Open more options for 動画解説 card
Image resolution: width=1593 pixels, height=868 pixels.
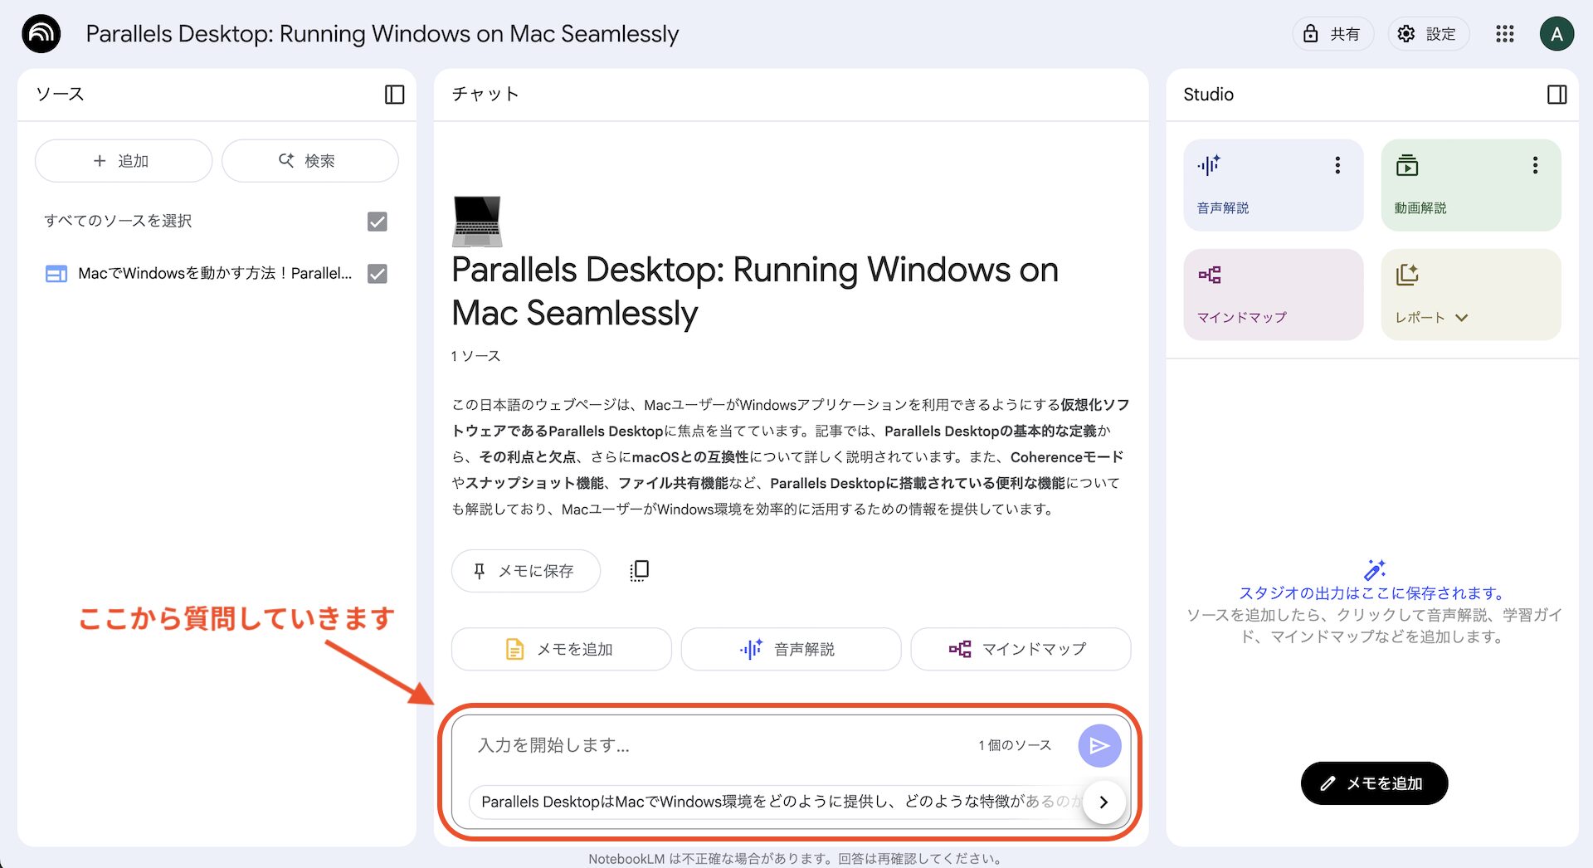pos(1536,165)
